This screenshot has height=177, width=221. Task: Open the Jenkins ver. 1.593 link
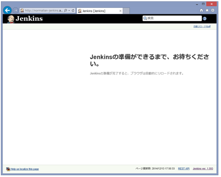203,169
